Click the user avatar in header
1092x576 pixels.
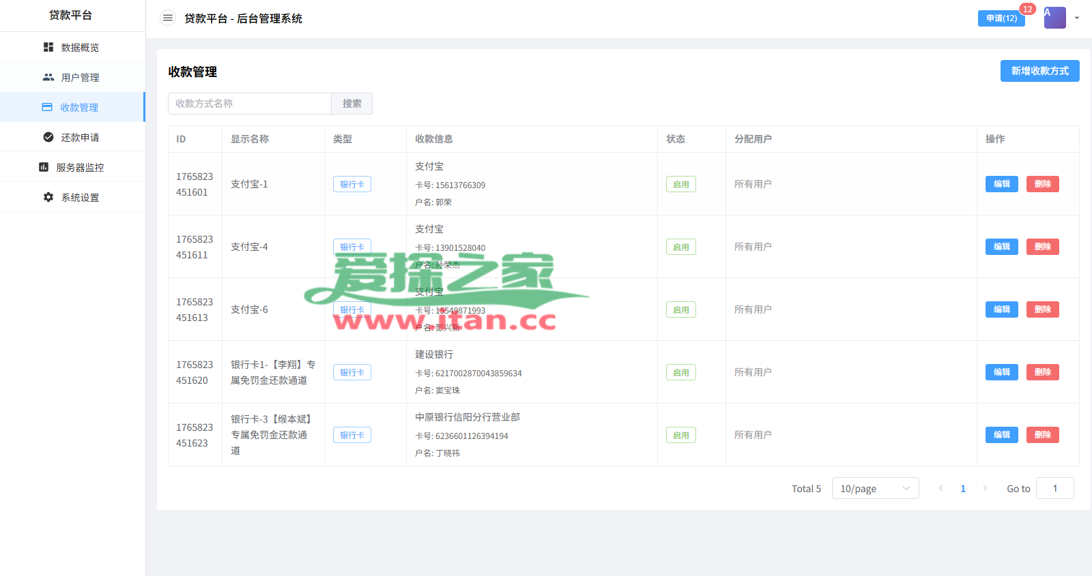pyautogui.click(x=1054, y=18)
